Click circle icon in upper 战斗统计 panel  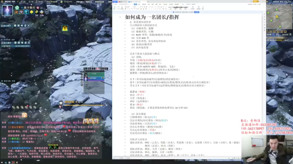15,26
